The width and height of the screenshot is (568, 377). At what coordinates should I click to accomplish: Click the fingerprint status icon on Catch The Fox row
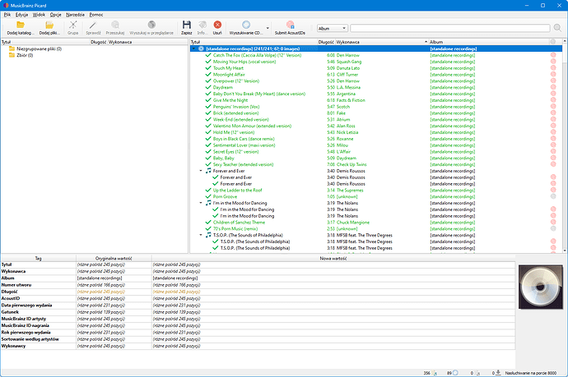[x=553, y=55]
